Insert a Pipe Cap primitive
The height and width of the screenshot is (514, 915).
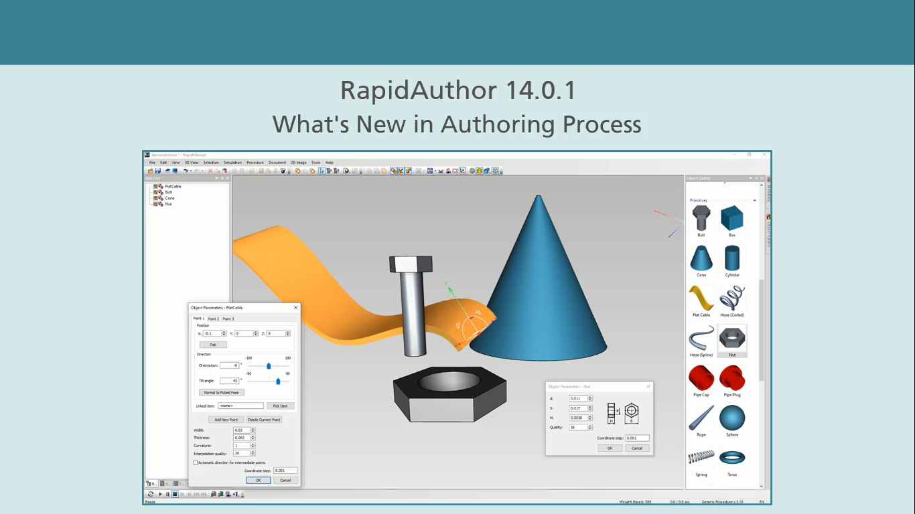[701, 381]
